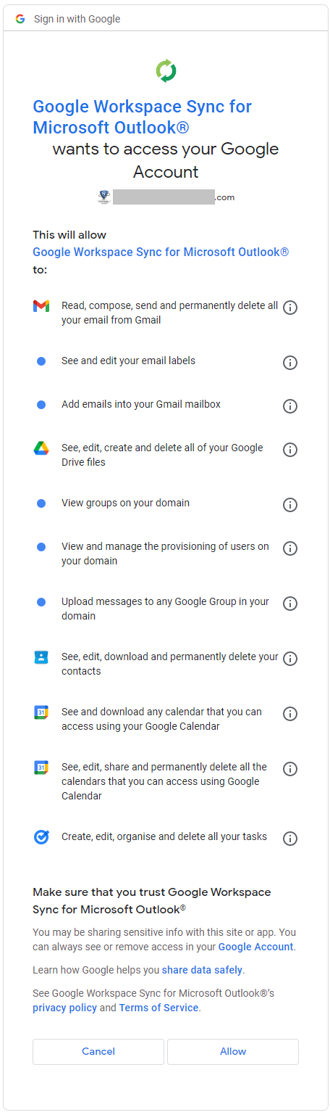Viewport: 330px width, 1115px height.
Task: Open info for 'Add emails into your Gmail mailbox'
Action: (x=290, y=406)
